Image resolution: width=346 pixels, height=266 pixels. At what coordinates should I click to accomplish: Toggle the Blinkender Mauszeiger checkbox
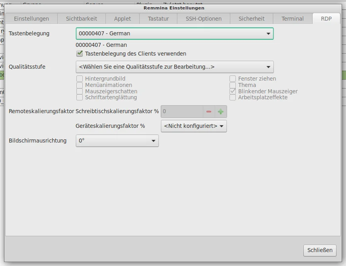coord(233,91)
